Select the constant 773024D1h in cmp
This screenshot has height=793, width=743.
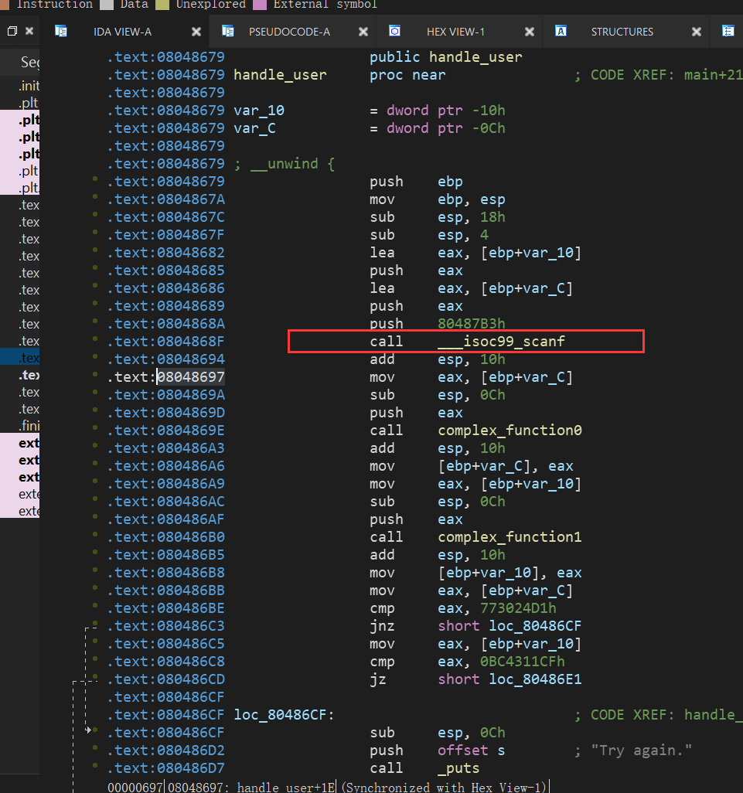coord(518,608)
